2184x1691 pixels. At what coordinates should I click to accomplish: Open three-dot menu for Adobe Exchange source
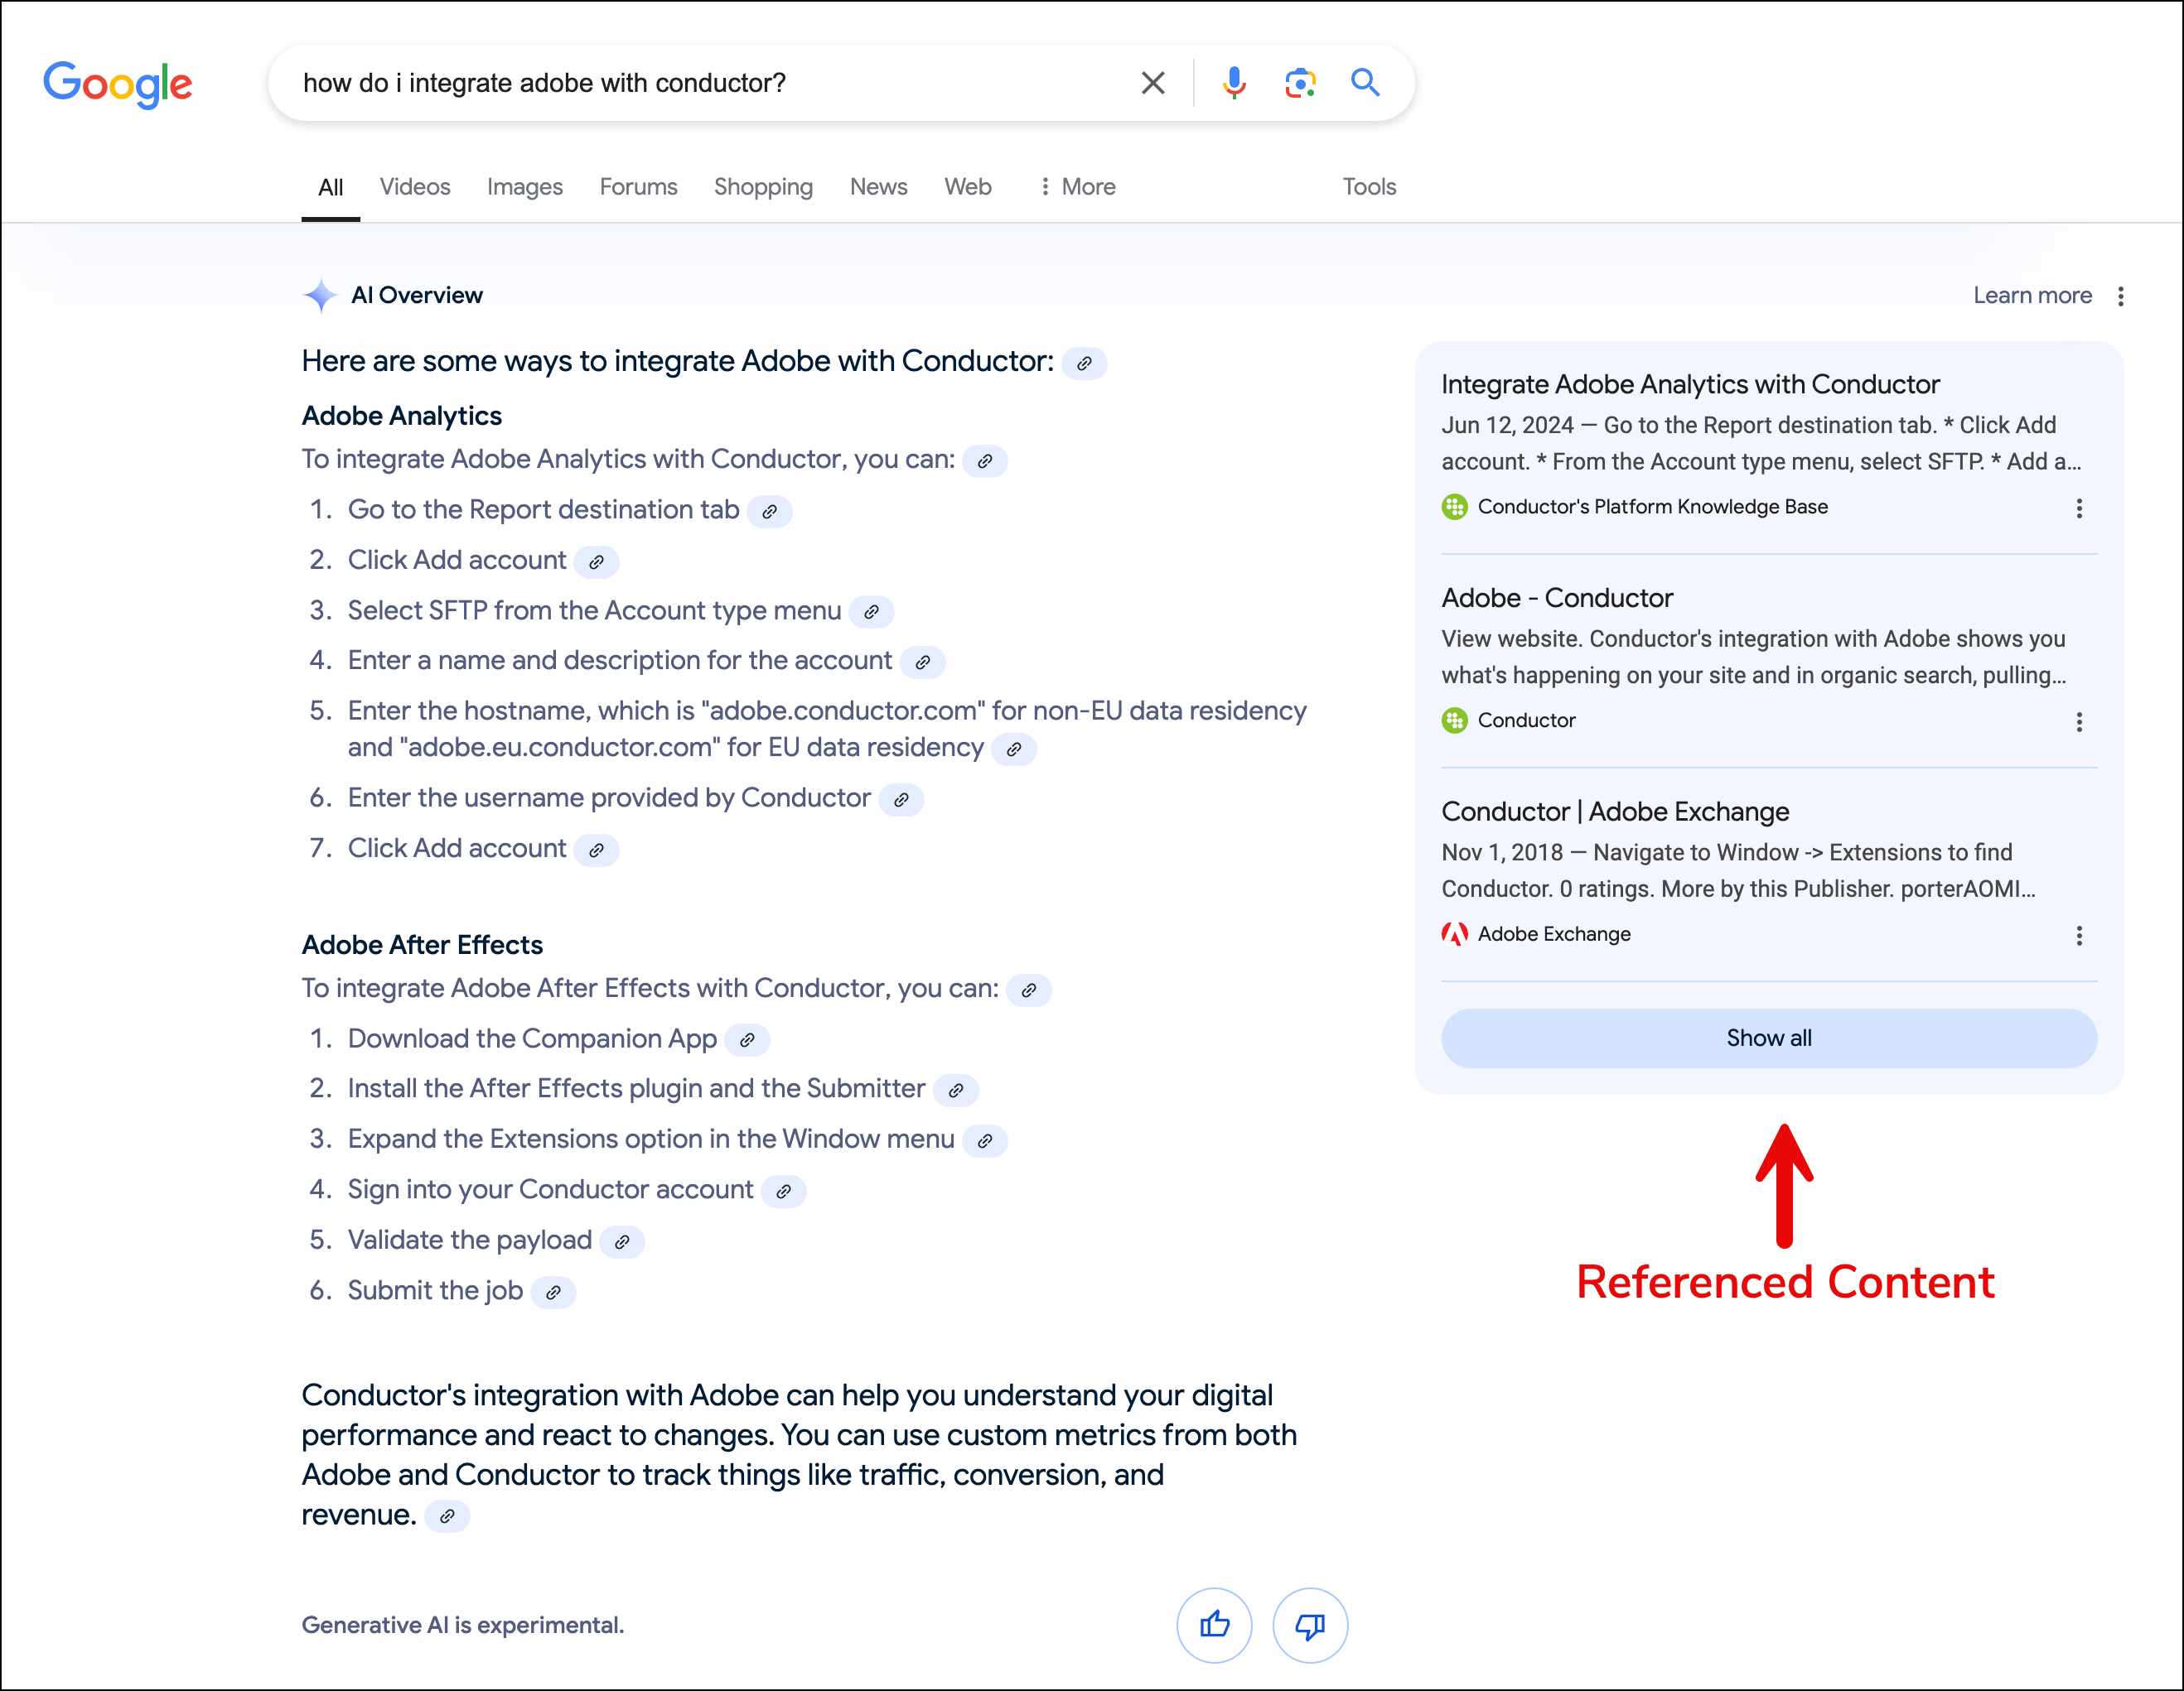pos(2079,936)
